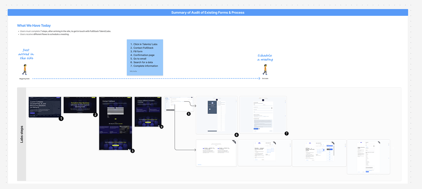Select the 'Schedule a meeting' handwritten note
This screenshot has height=189, width=422.
pyautogui.click(x=265, y=57)
